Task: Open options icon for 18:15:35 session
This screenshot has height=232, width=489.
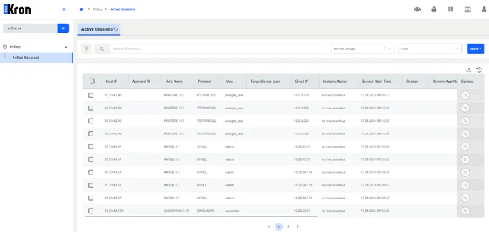Action: coord(465,108)
